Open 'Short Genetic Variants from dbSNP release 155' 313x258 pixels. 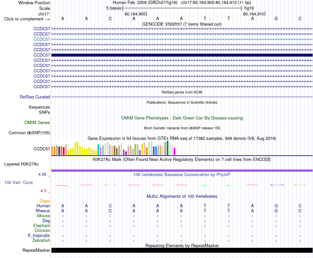pos(182,128)
